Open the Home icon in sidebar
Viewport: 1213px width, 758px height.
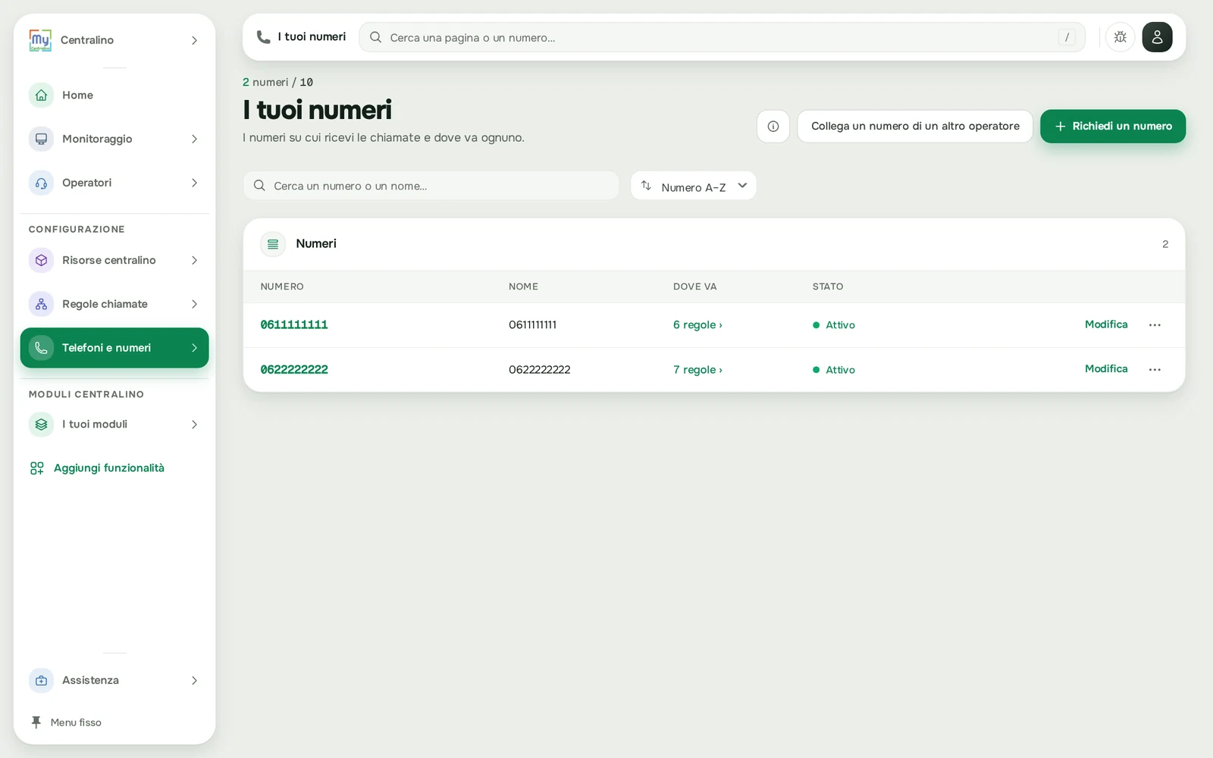click(x=41, y=96)
